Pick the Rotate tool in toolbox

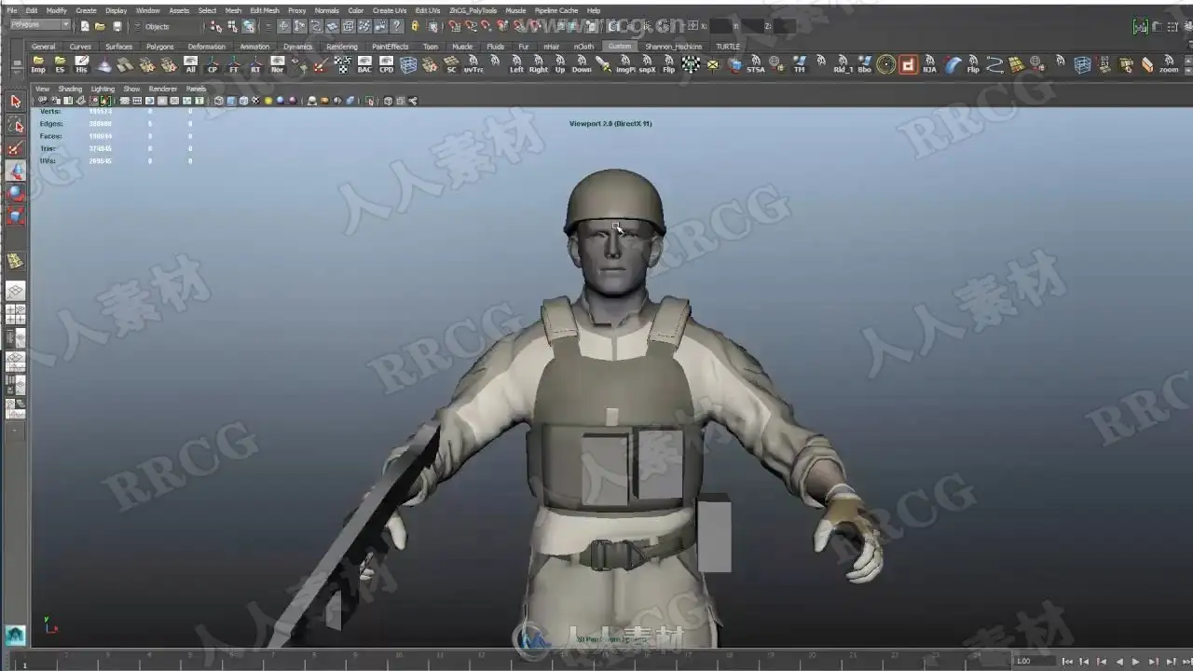point(15,194)
